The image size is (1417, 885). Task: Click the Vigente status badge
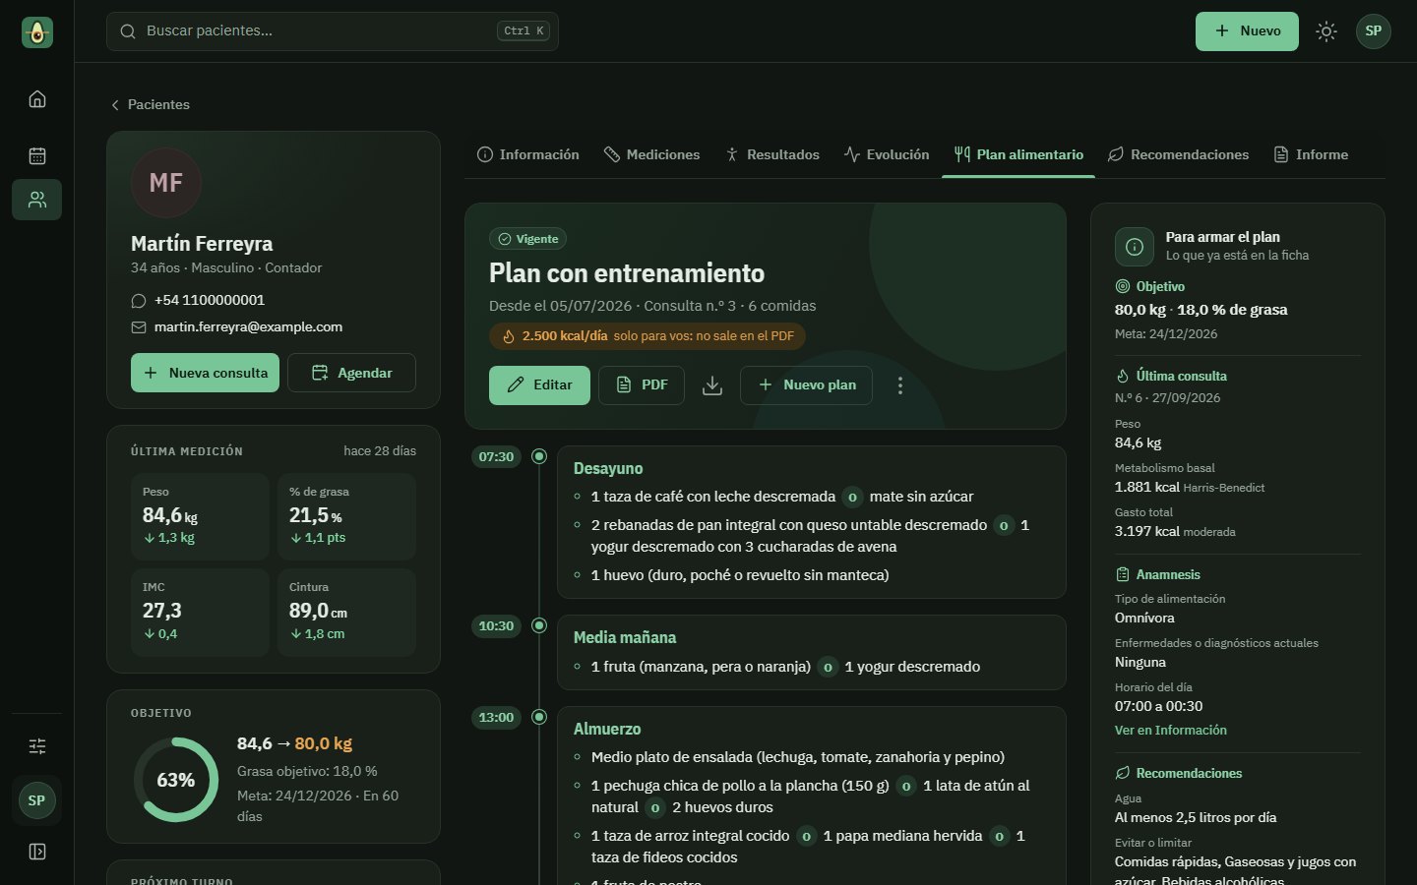tap(527, 239)
